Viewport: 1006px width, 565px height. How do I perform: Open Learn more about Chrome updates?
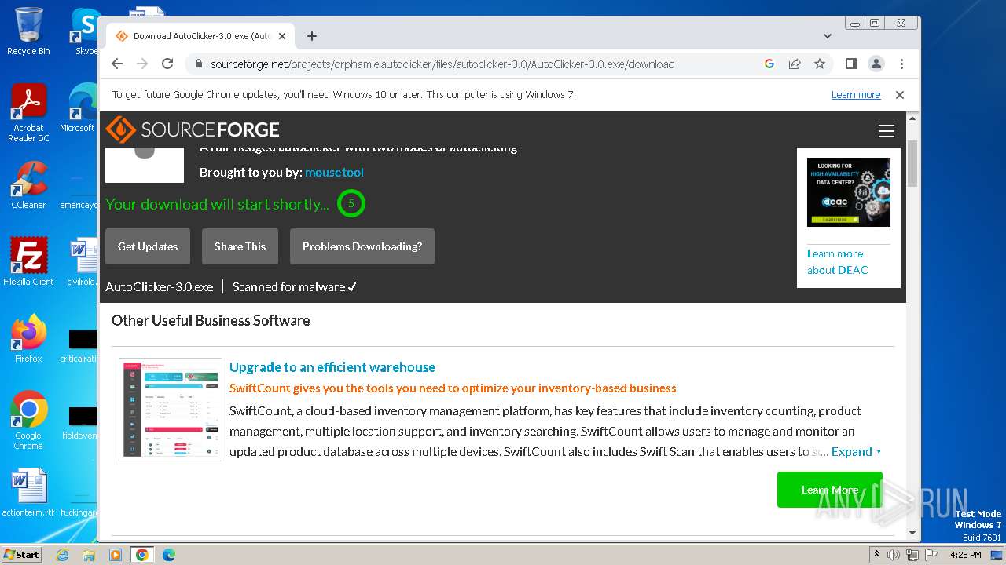tap(856, 95)
